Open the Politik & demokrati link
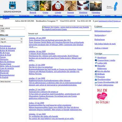 pos(8,48)
